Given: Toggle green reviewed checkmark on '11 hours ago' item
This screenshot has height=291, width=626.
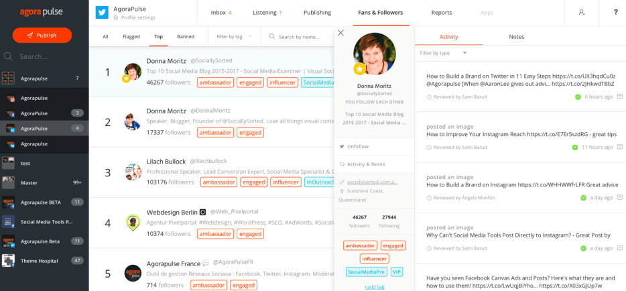Looking at the screenshot, I should pyautogui.click(x=574, y=147).
